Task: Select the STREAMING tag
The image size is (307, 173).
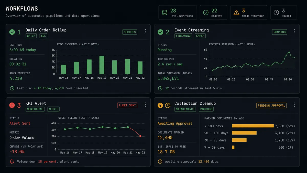Action: [x=183, y=36]
